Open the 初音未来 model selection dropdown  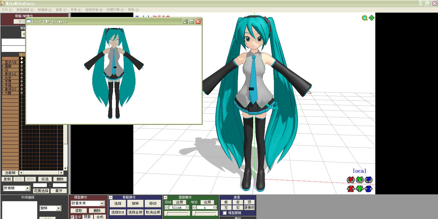coord(102,203)
